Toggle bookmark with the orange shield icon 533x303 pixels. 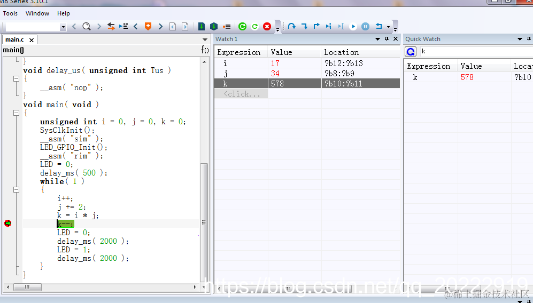click(148, 27)
